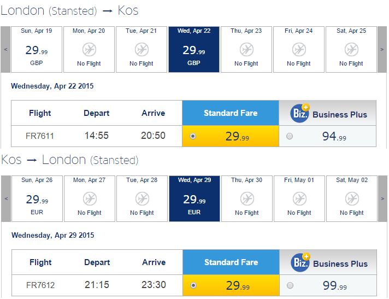Select Standard Fare radio for flight FR7611

pos(193,136)
